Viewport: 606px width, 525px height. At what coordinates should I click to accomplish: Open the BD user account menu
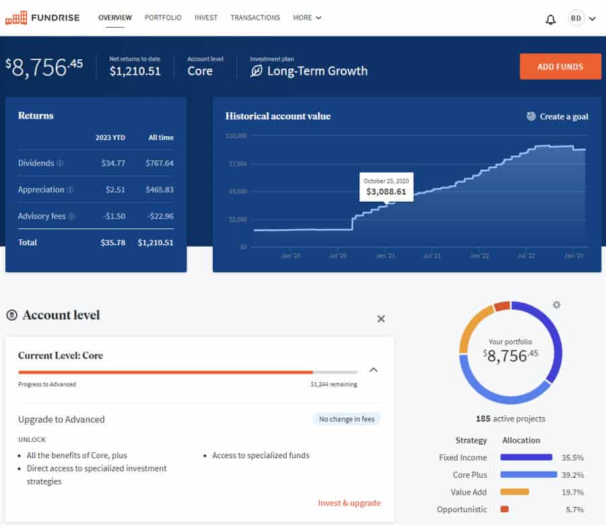coord(582,19)
